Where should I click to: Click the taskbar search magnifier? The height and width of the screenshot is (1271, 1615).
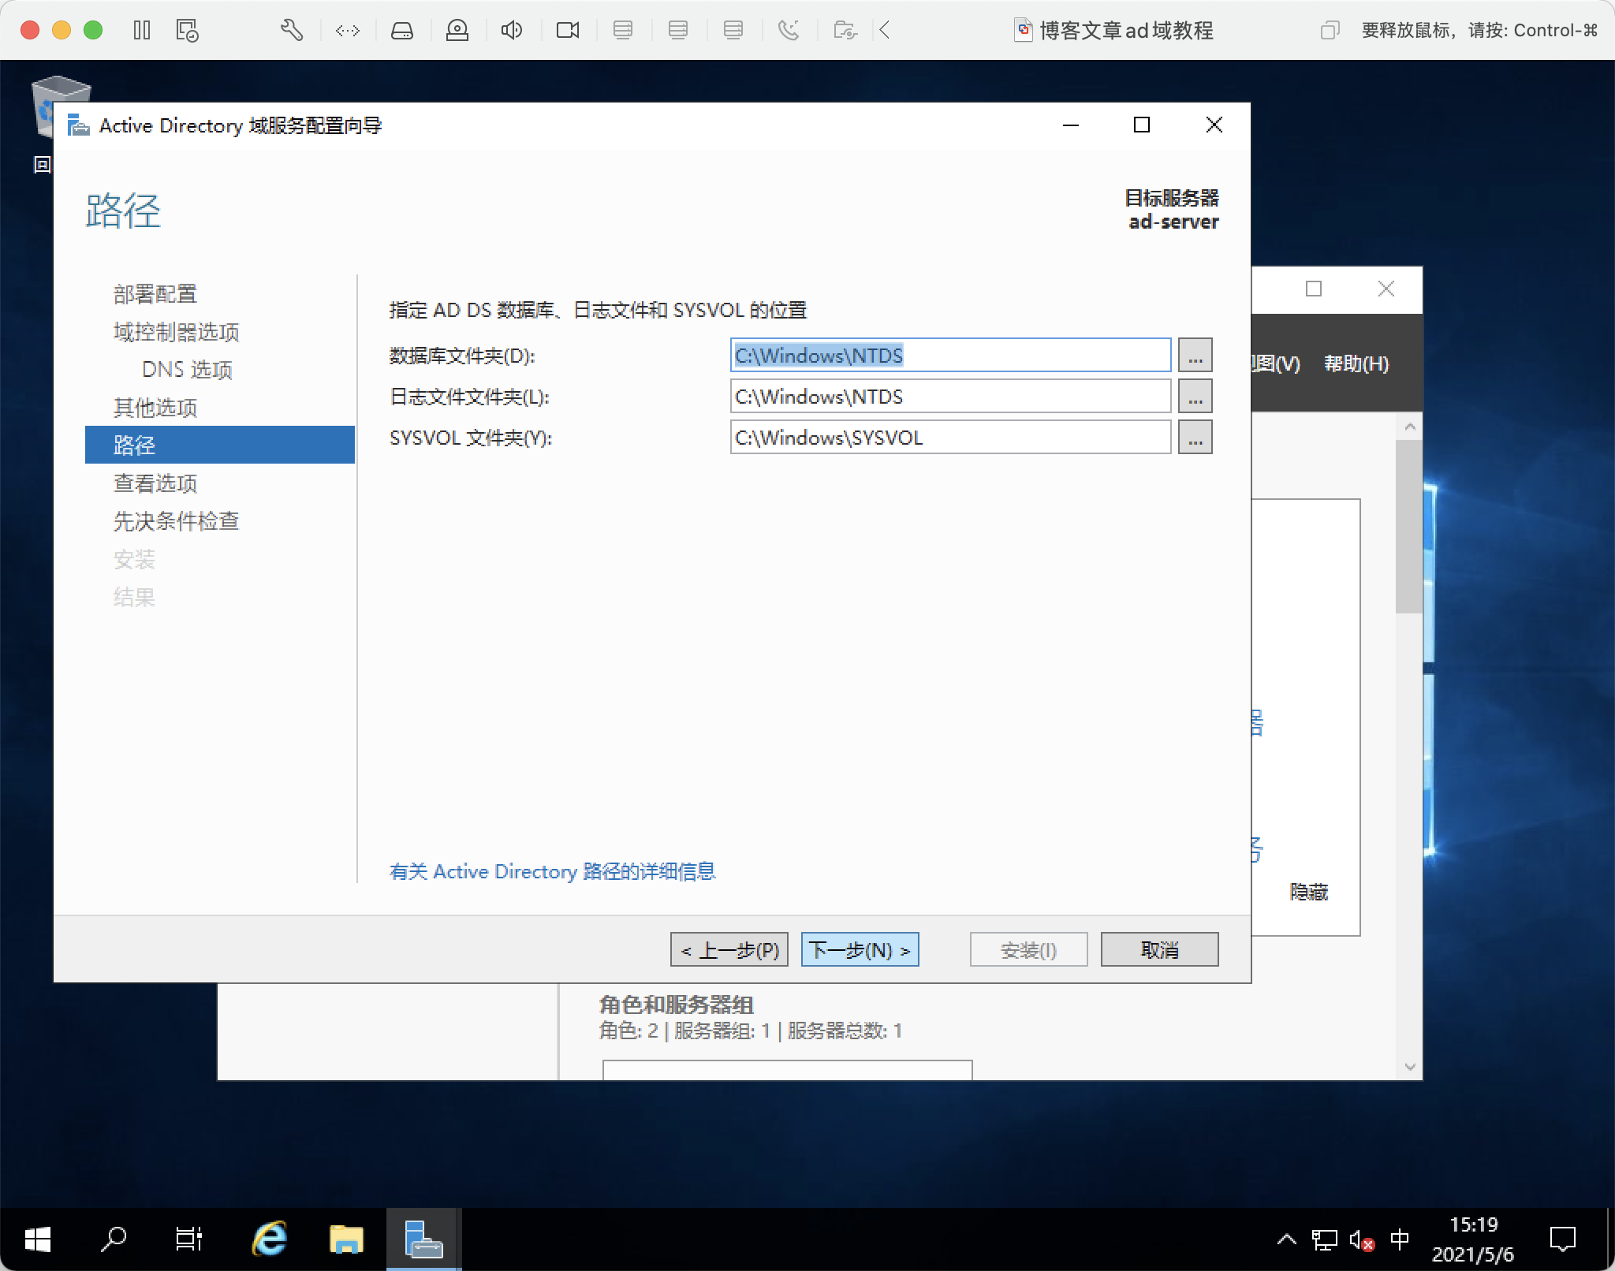click(114, 1239)
